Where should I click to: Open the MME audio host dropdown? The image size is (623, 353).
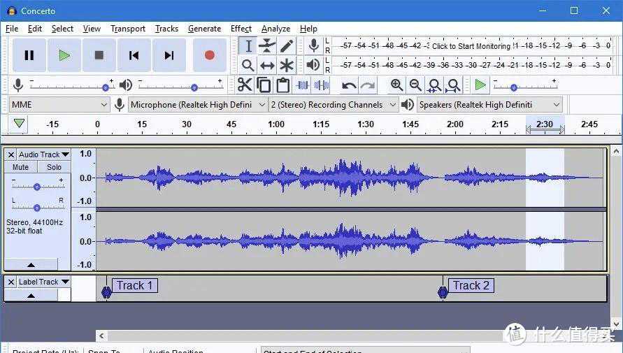pyautogui.click(x=59, y=105)
